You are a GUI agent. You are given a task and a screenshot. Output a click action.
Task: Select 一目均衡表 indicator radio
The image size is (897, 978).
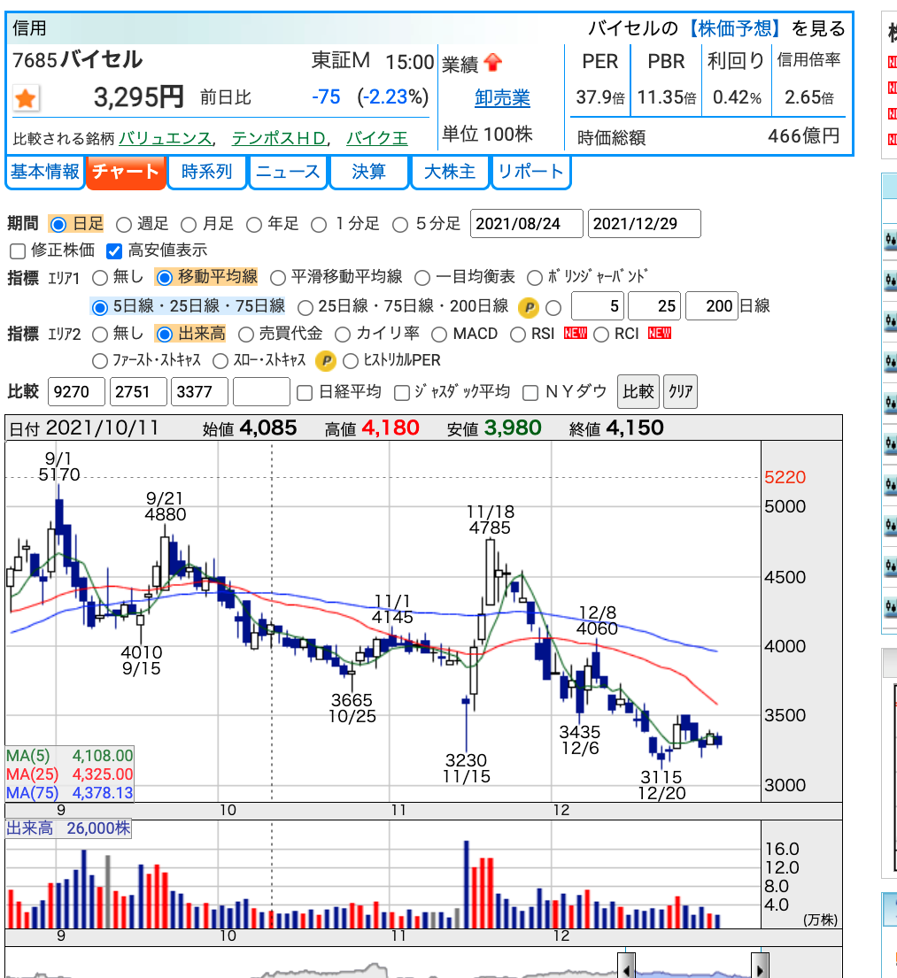point(422,278)
